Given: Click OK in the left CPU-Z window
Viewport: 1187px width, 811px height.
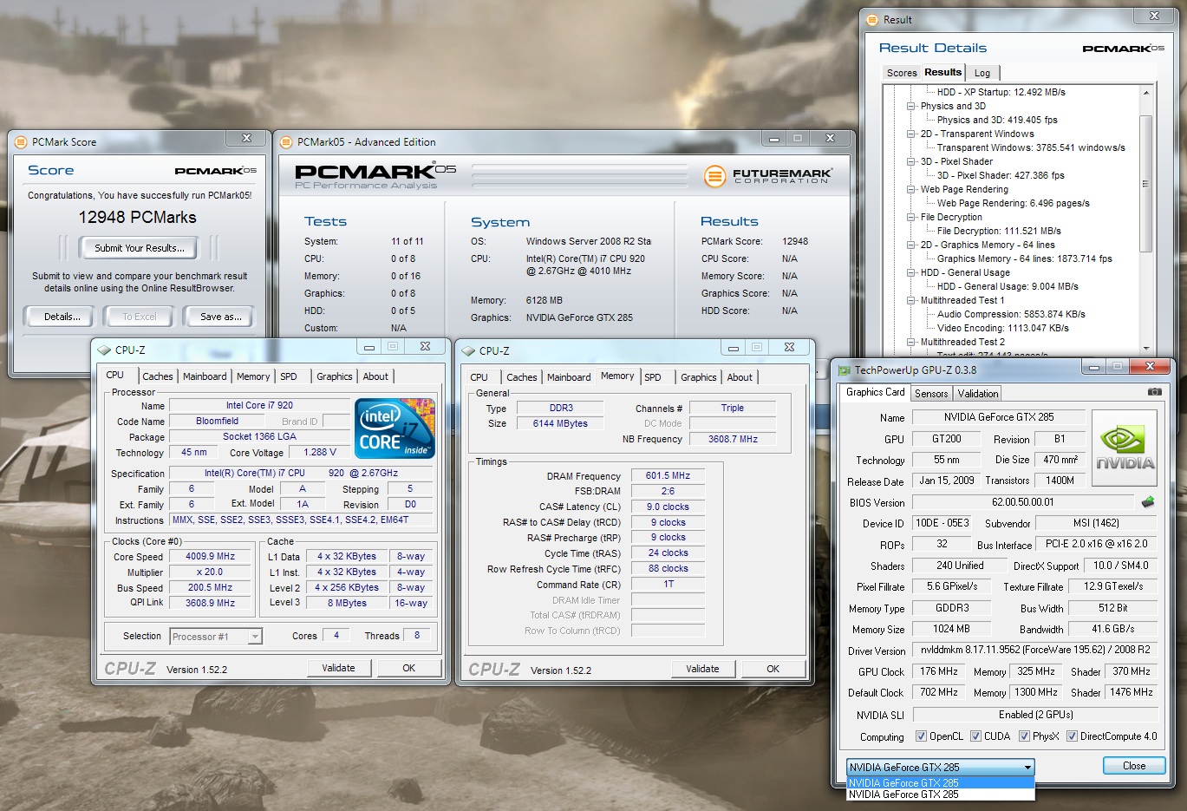Looking at the screenshot, I should 409,668.
